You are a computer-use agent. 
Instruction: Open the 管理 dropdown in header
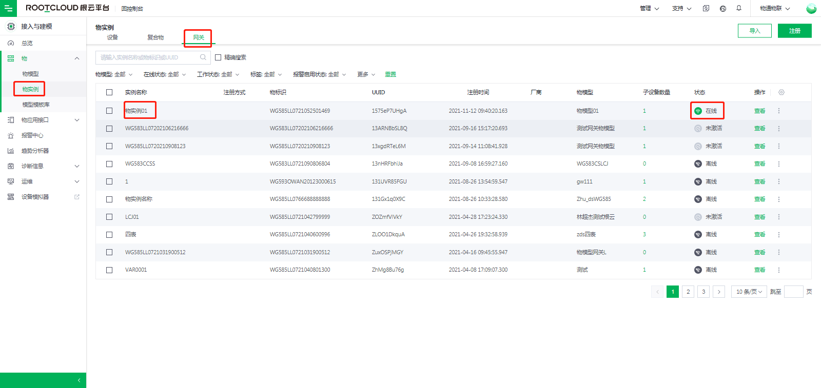649,8
